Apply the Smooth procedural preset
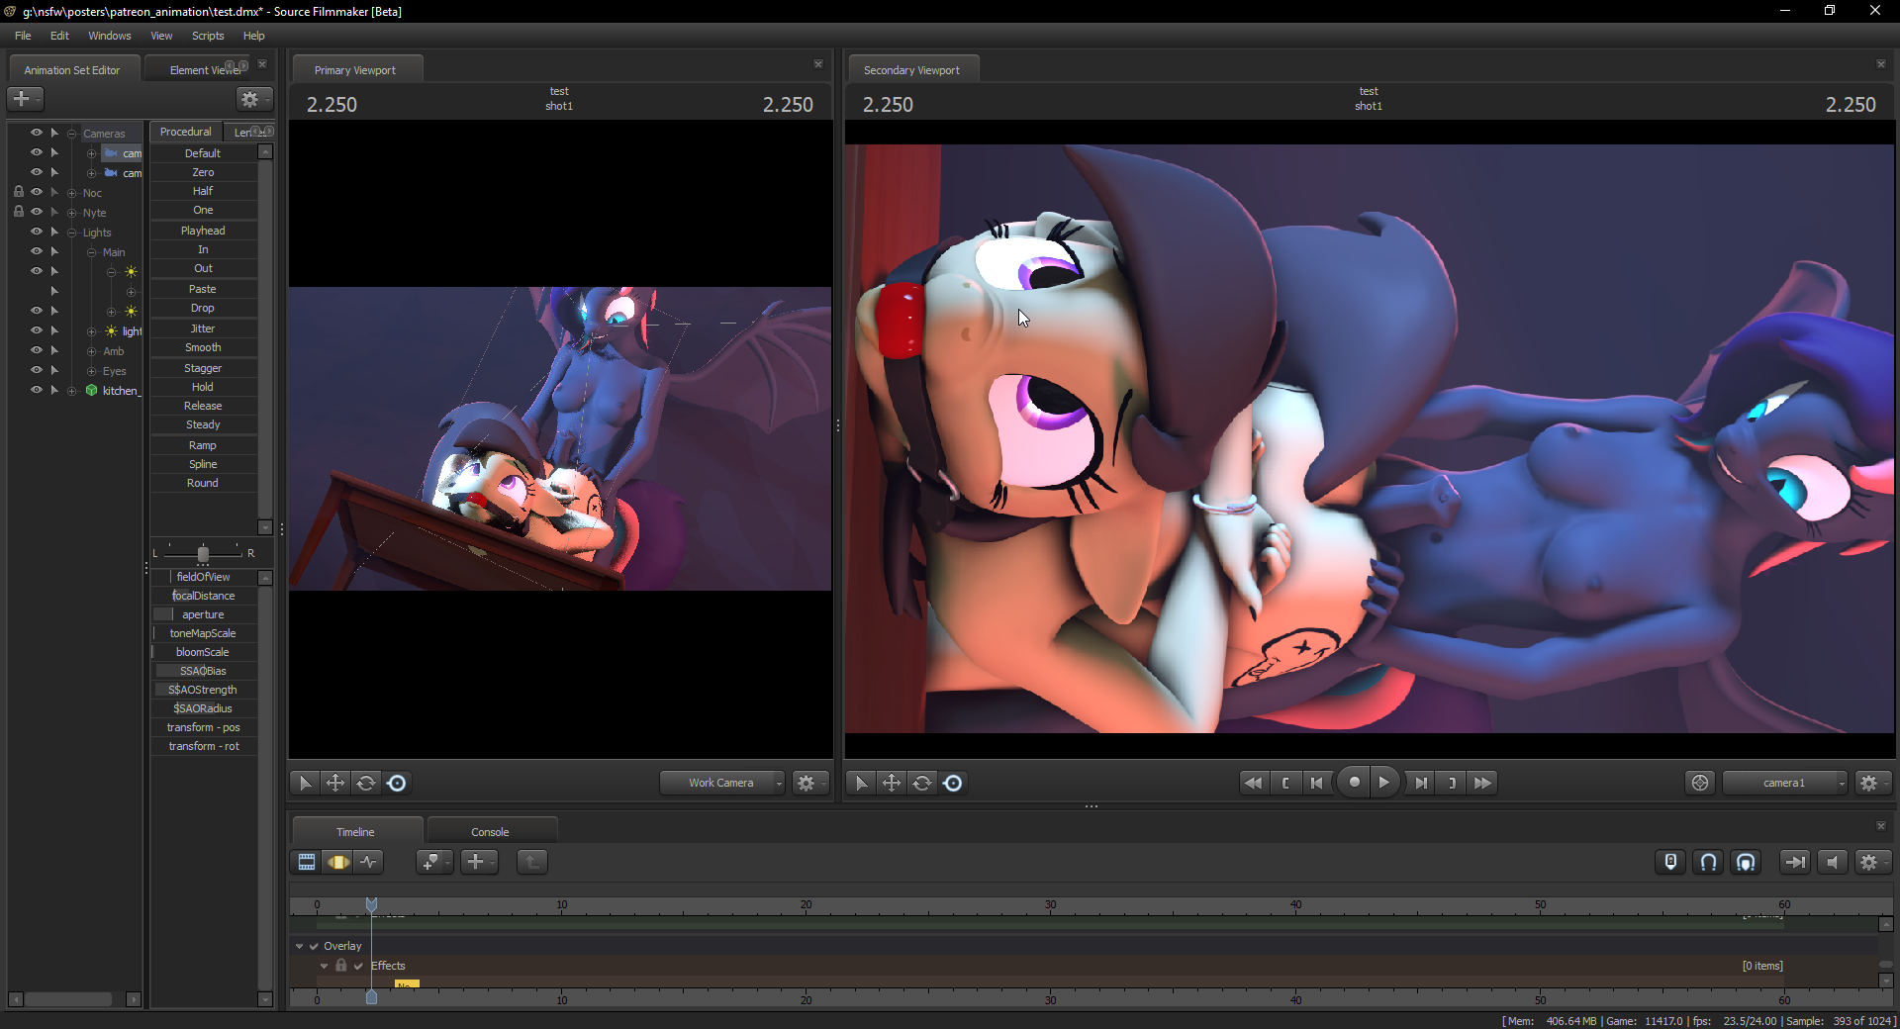This screenshot has width=1900, height=1029. tap(203, 347)
